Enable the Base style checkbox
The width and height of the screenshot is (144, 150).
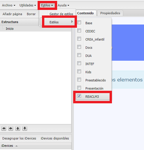point(79,22)
